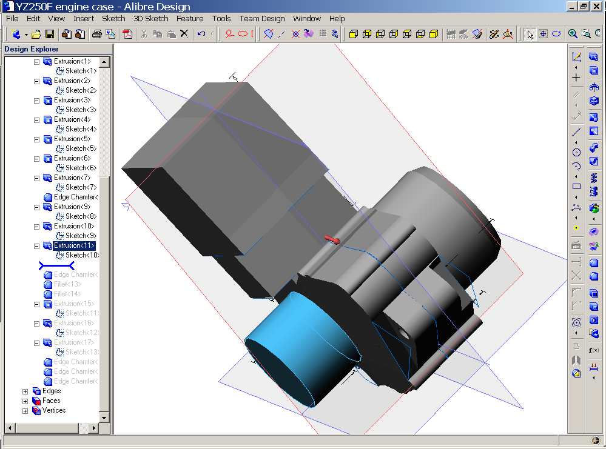Click the zoom magnifier tool
This screenshot has height=449, width=606.
(x=573, y=34)
